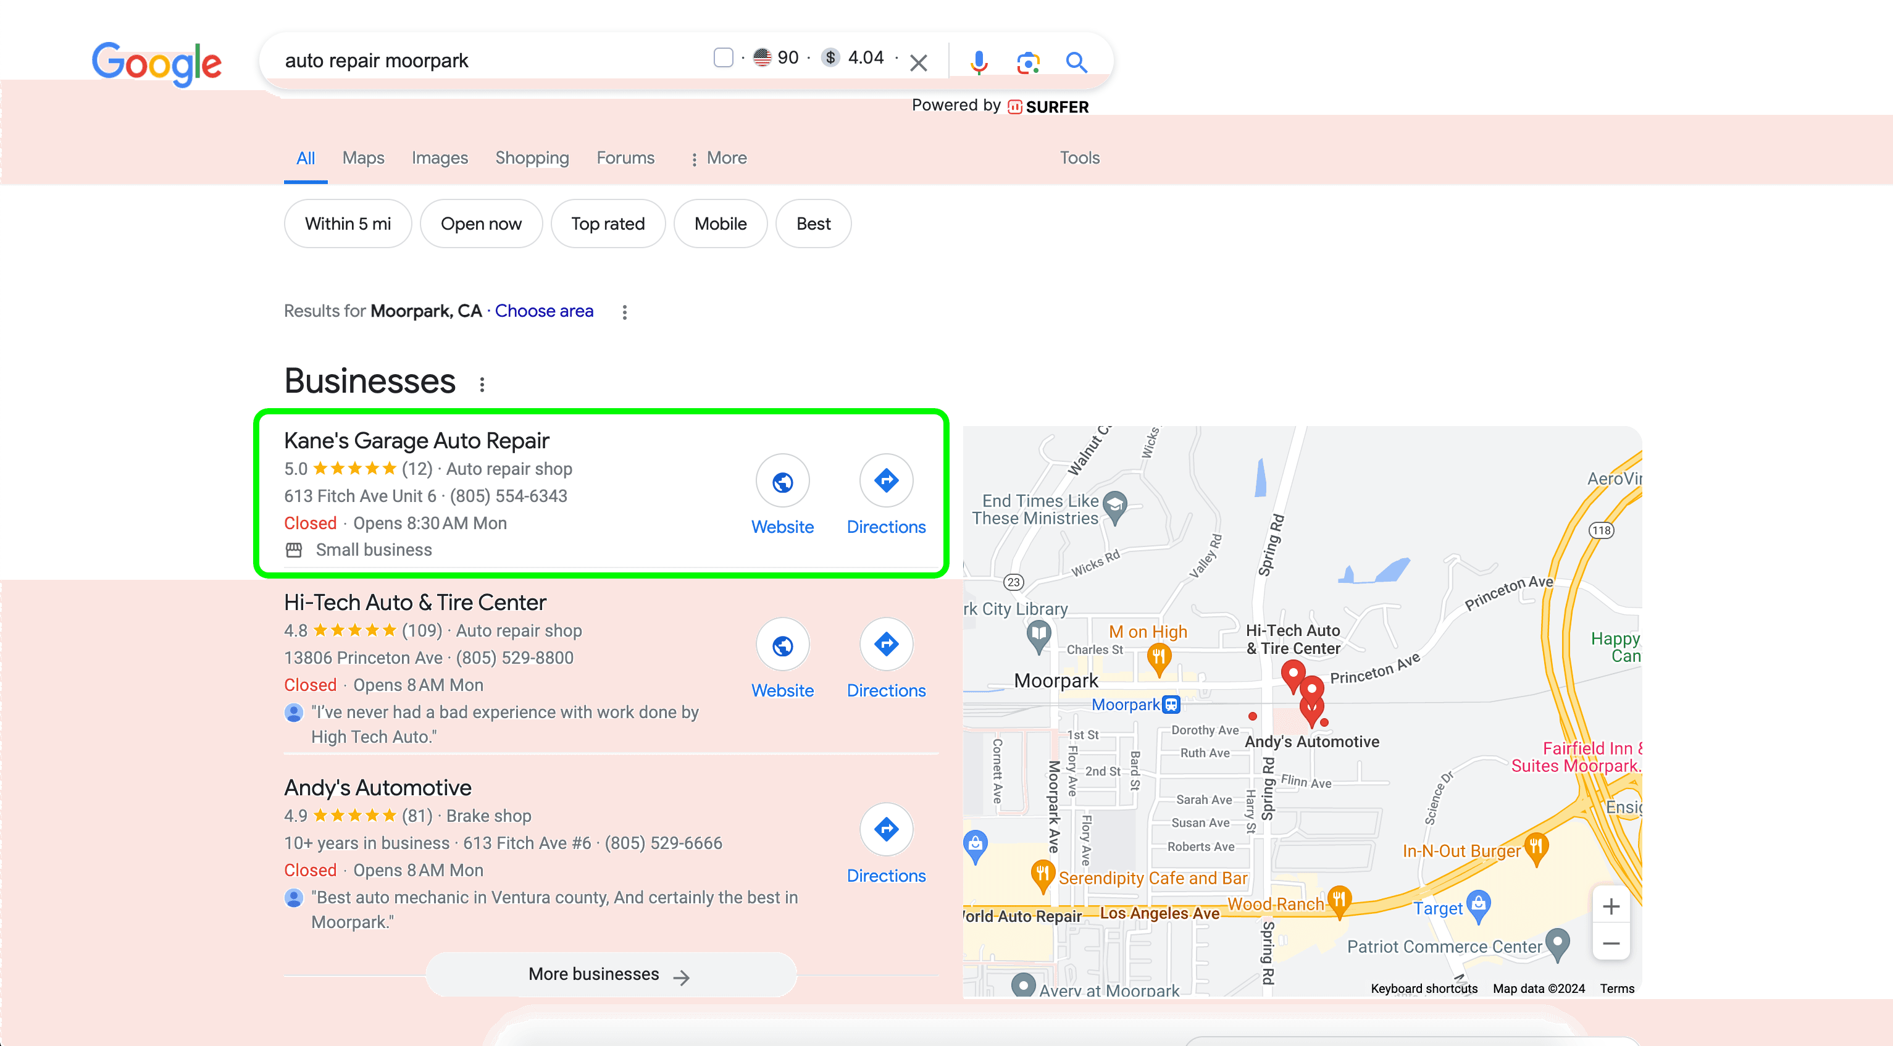Open map Terms link
Viewport: 1893px width, 1046px height.
click(x=1616, y=989)
